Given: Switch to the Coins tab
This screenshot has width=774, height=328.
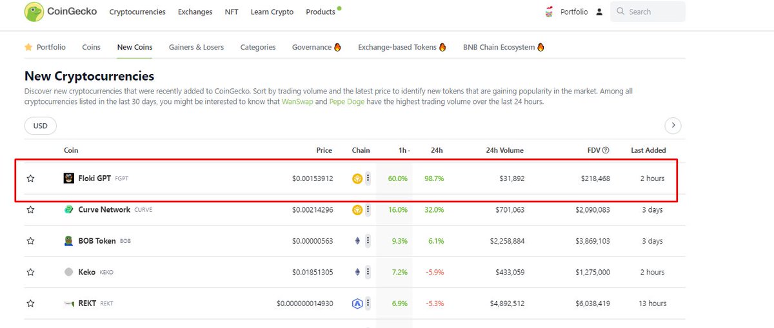Looking at the screenshot, I should (x=91, y=47).
